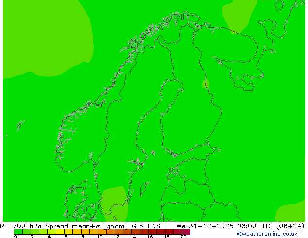Click the legend swatch just right of 14
308x238 pixels.
[136, 232]
